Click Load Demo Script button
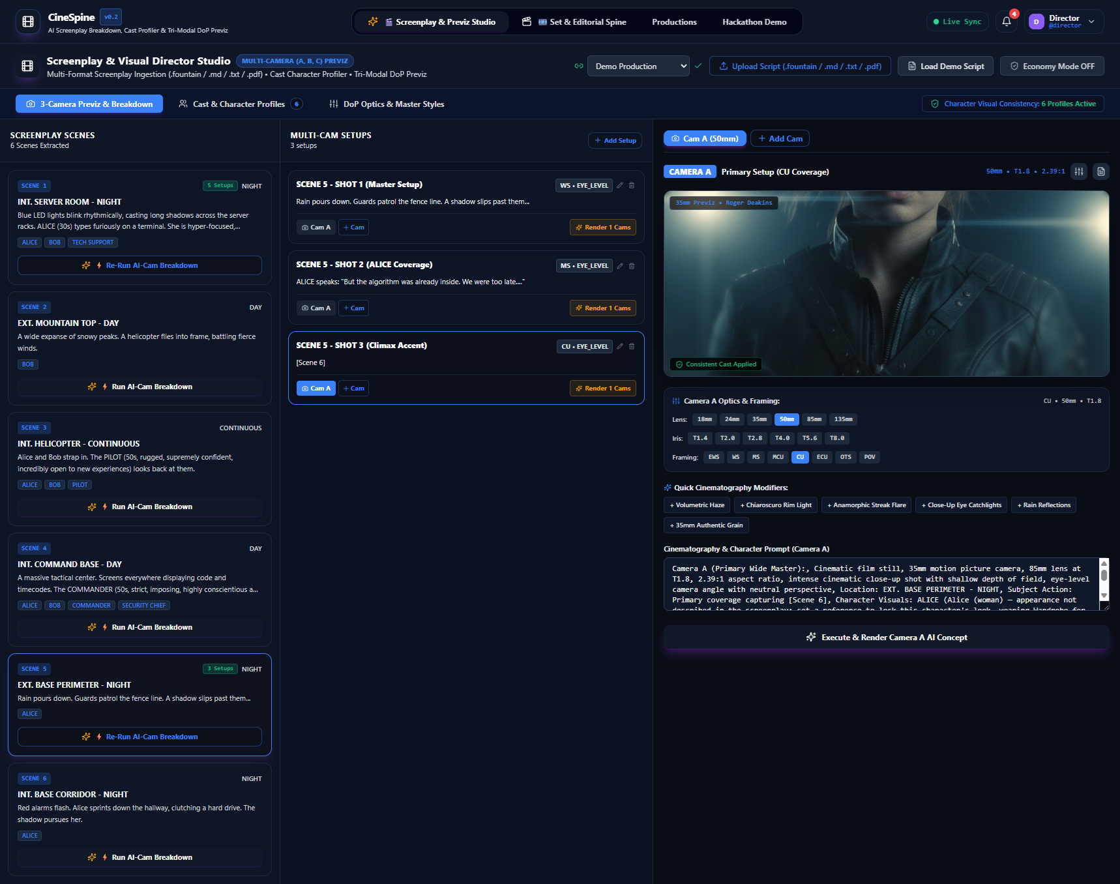Viewport: 1120px width, 884px height. point(946,66)
